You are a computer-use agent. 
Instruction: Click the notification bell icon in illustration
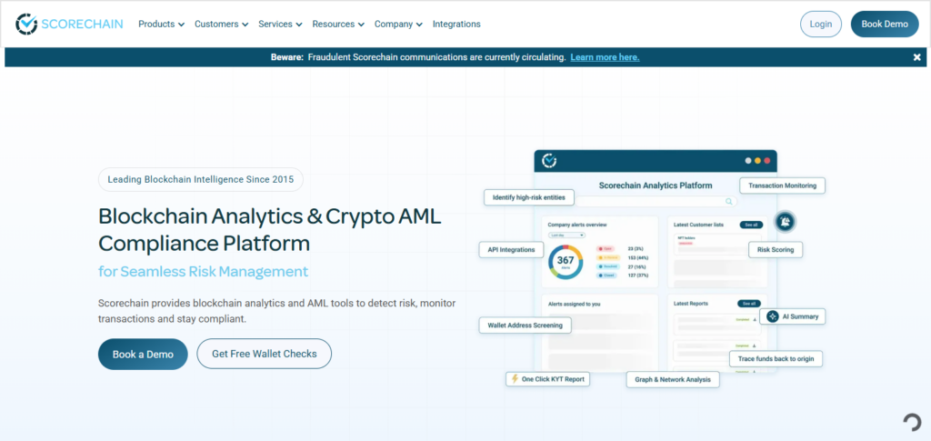(786, 221)
